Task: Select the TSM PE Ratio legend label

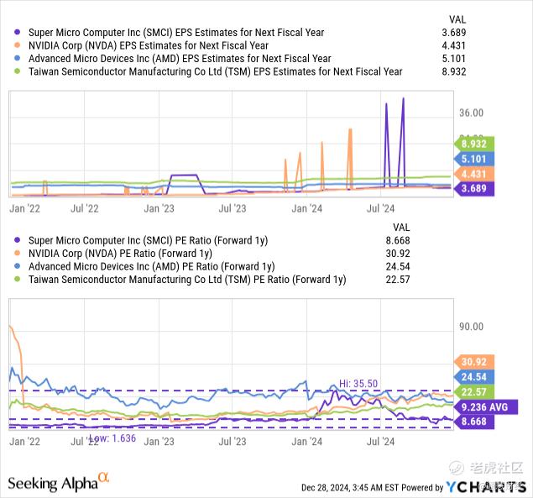Action: 187,280
